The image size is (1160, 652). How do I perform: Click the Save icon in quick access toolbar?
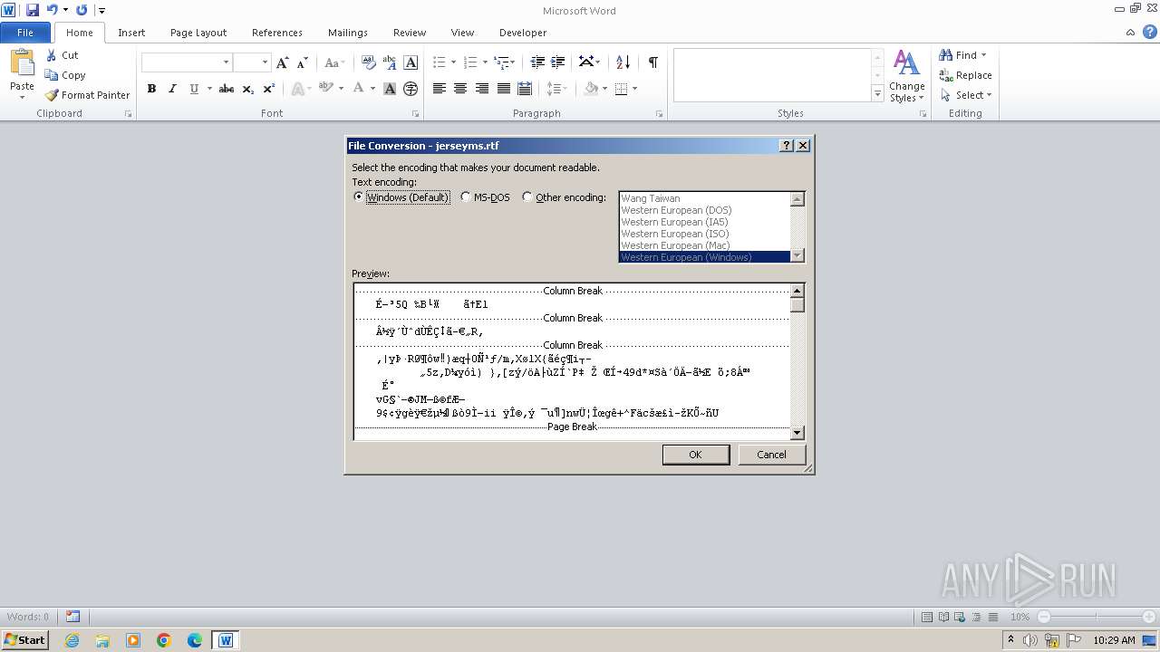33,10
